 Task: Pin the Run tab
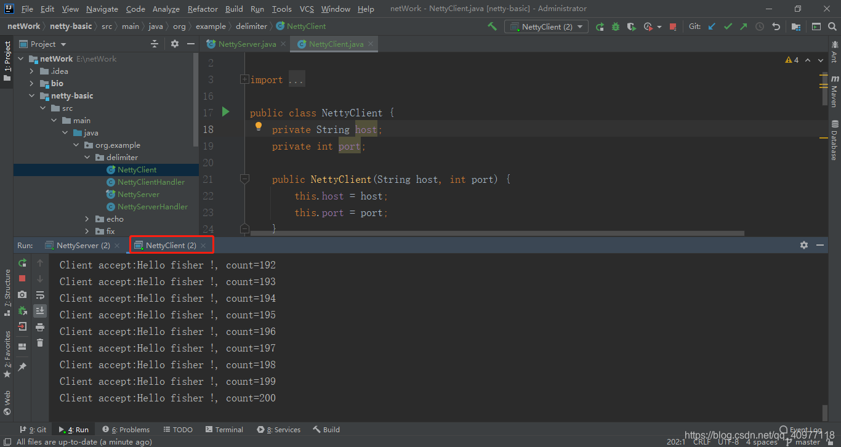coord(22,367)
